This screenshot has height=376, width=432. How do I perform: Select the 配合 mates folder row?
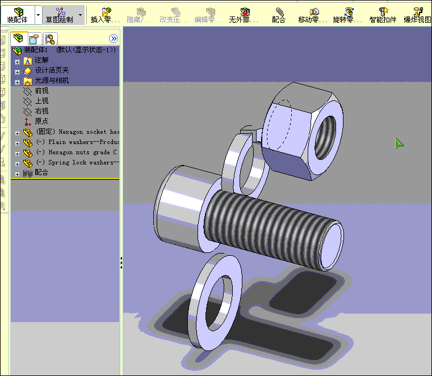pyautogui.click(x=41, y=172)
